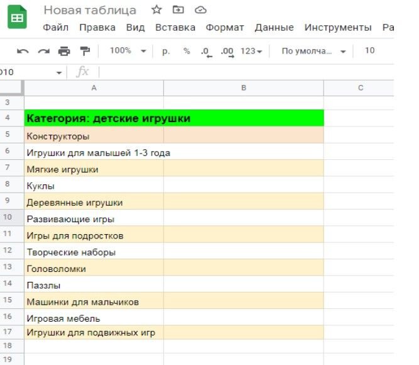Apply percent format
The height and width of the screenshot is (365, 419).
pyautogui.click(x=187, y=51)
